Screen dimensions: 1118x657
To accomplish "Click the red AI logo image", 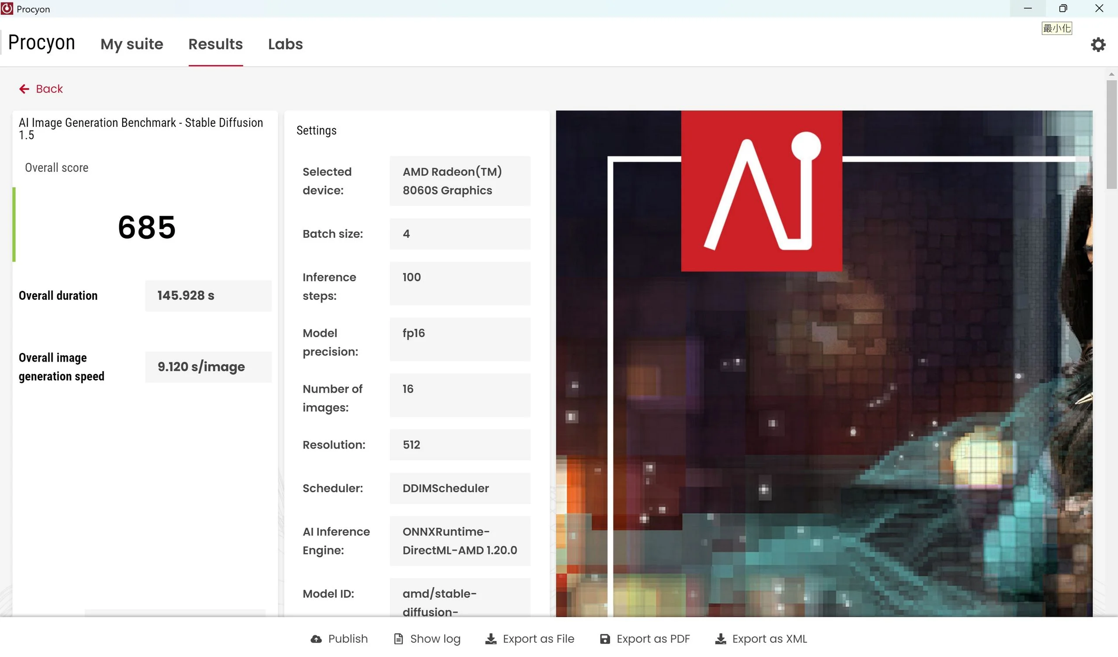I will point(761,191).
